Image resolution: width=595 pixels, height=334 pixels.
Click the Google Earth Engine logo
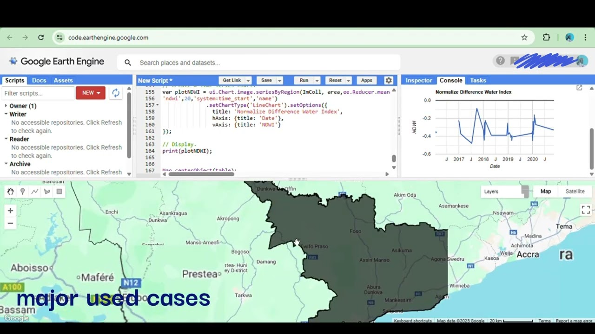pyautogui.click(x=57, y=61)
